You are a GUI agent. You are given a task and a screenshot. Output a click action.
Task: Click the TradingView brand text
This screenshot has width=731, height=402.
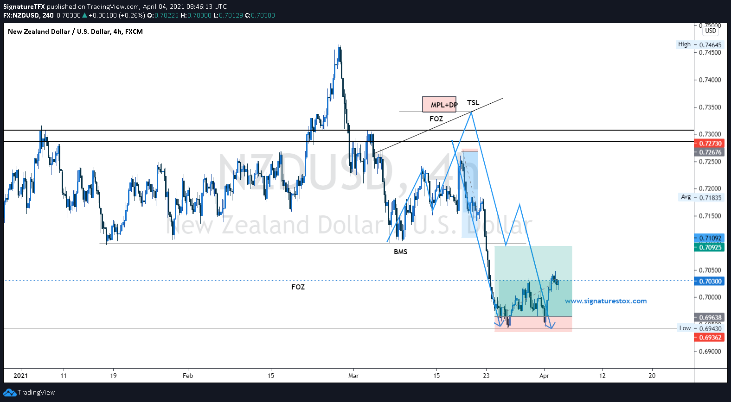36,393
